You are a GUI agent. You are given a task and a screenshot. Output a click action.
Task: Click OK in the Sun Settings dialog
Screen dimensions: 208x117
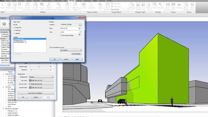[55, 59]
